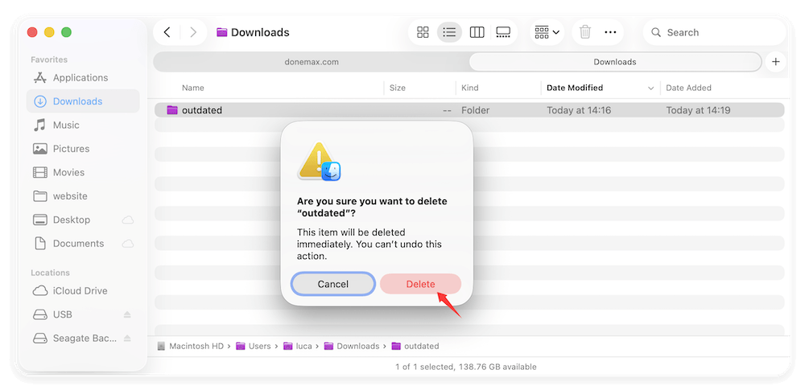The height and width of the screenshot is (390, 805).
Task: Open Music in the sidebar
Action: click(83, 125)
